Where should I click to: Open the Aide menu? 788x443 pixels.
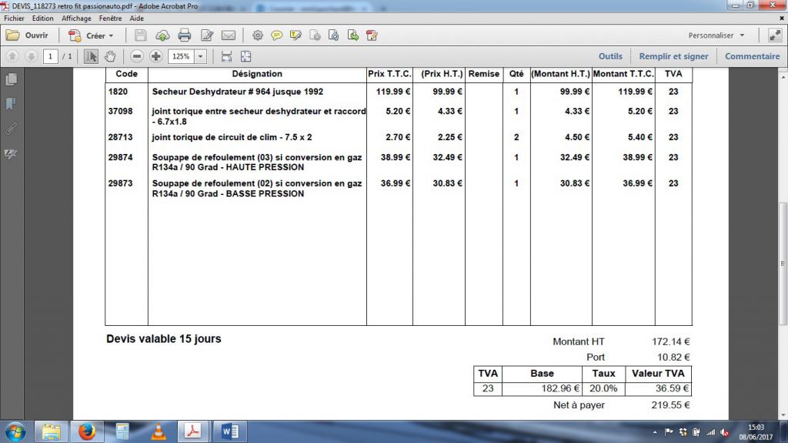point(137,18)
